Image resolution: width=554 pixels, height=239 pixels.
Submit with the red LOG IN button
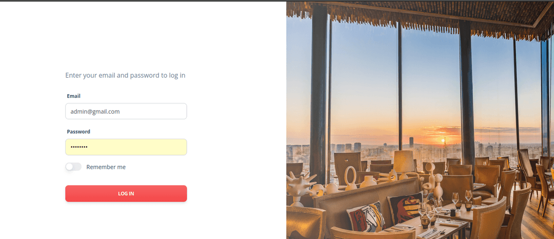click(x=126, y=193)
